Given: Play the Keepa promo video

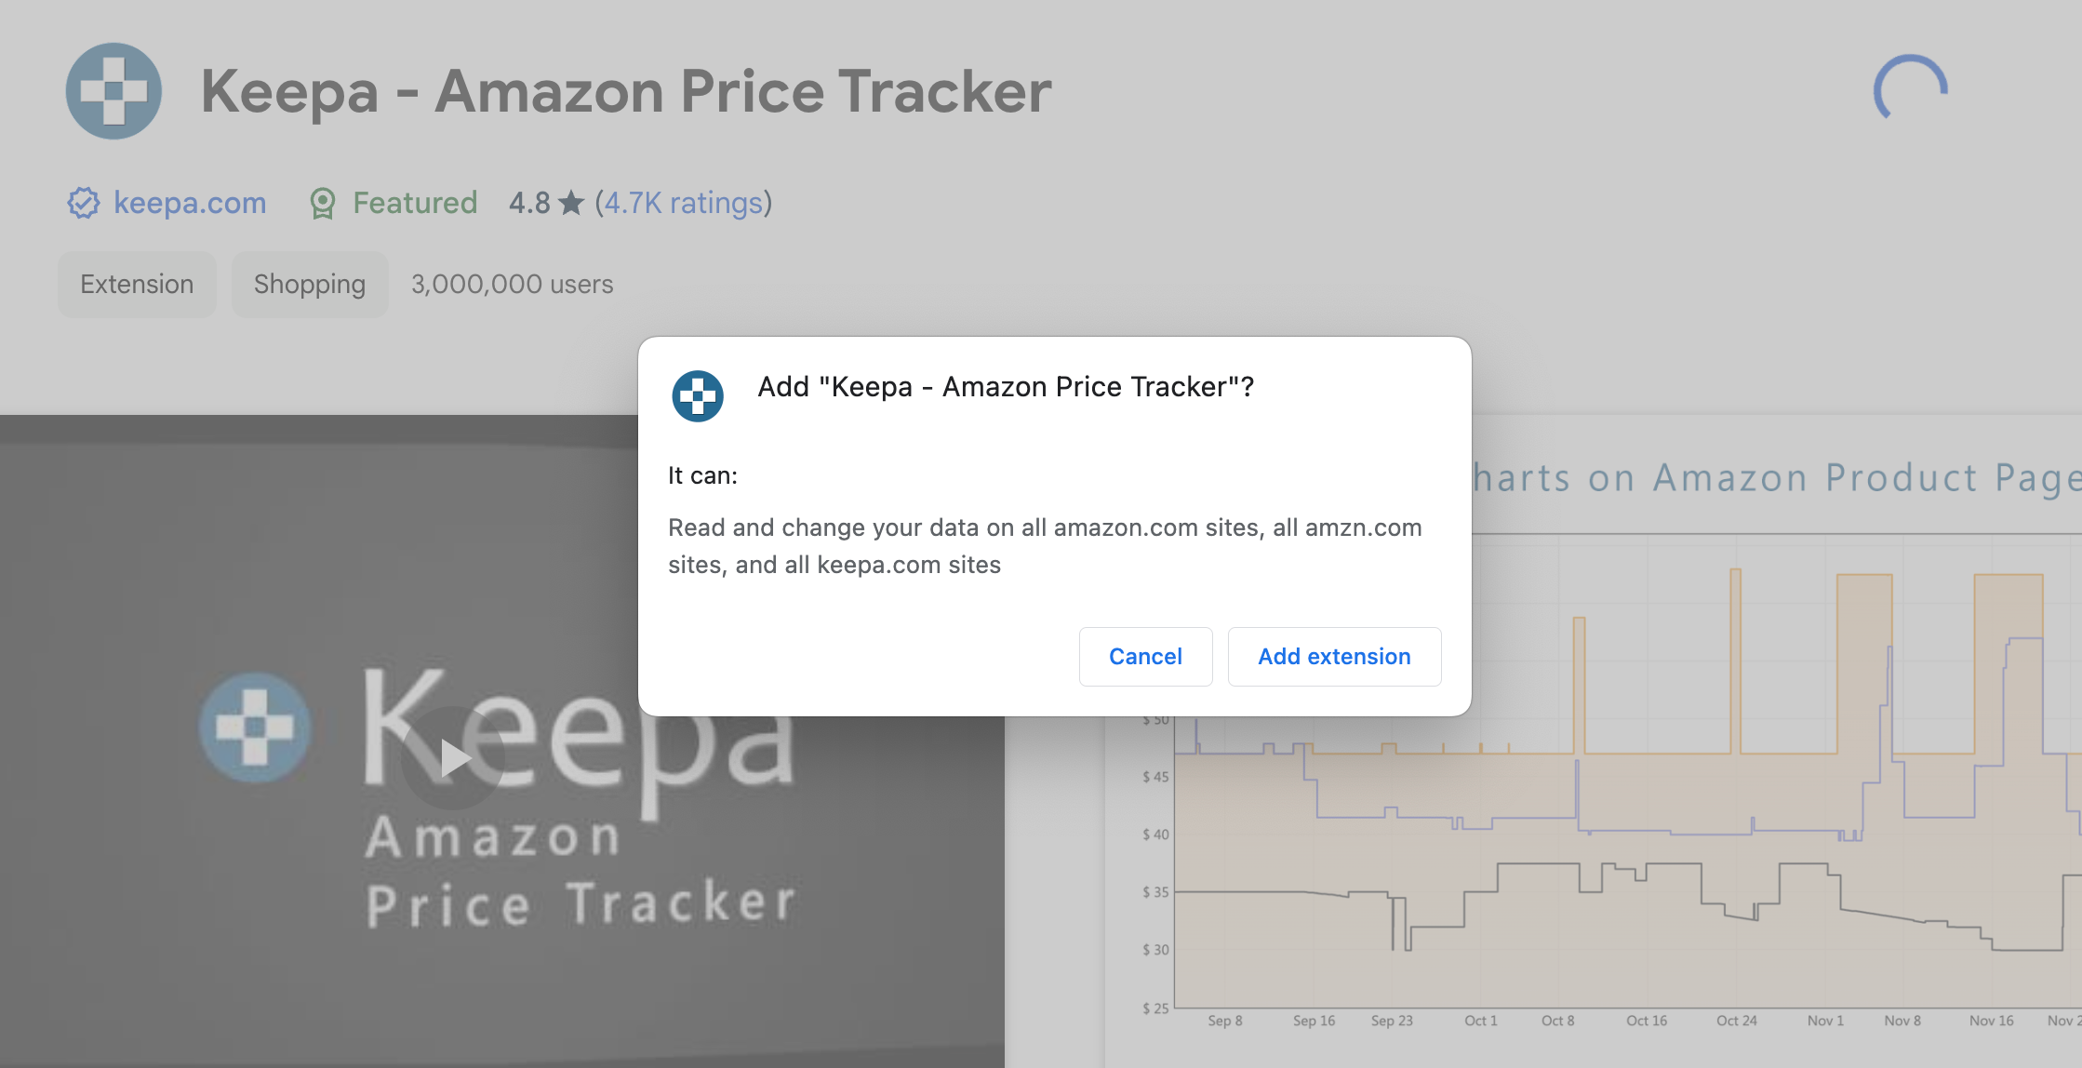Looking at the screenshot, I should [x=453, y=758].
